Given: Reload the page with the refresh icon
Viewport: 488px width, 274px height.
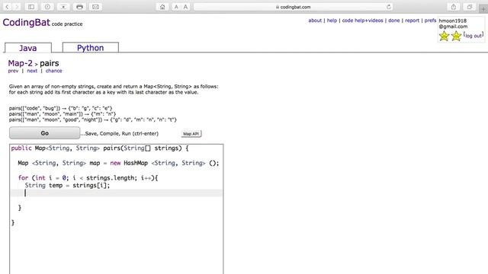Looking at the screenshot, I should (389, 7).
